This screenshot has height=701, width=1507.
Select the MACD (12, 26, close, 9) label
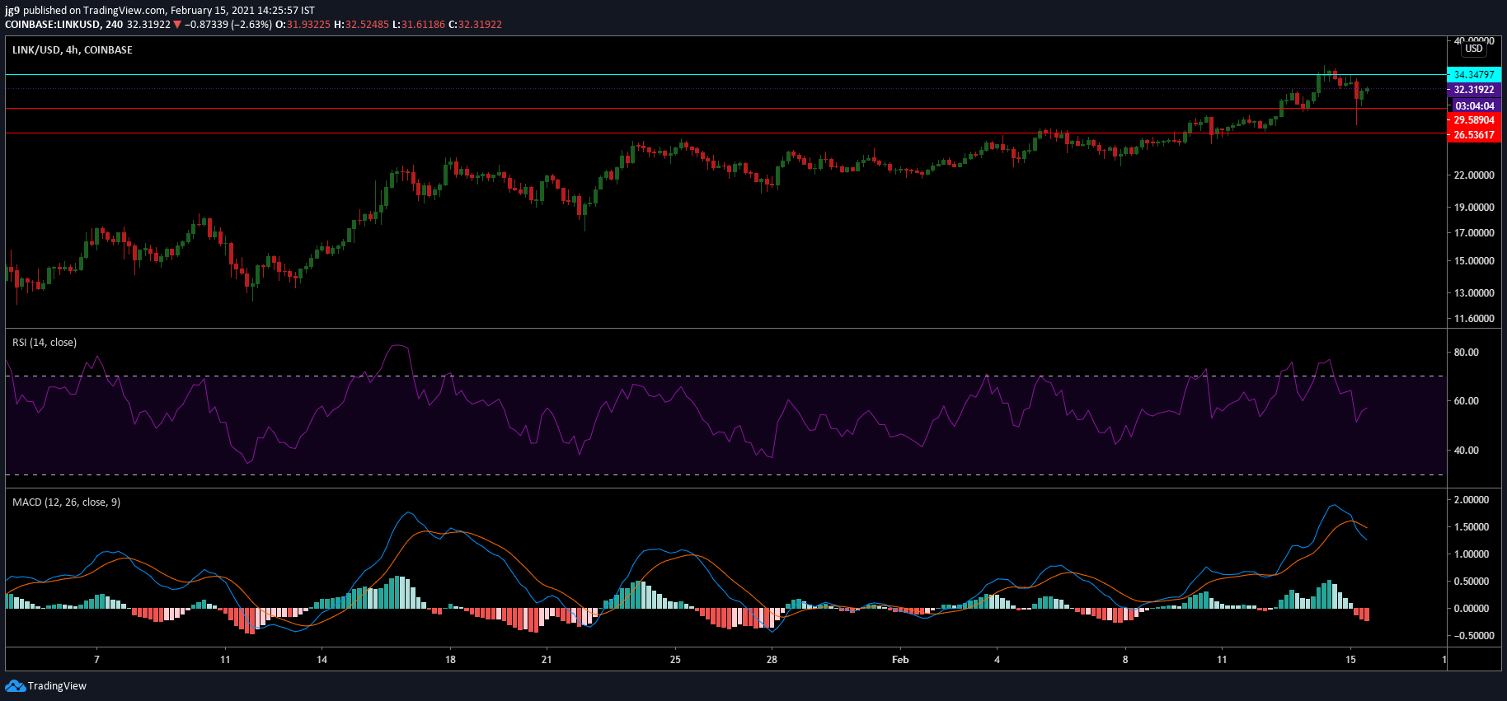click(x=66, y=502)
